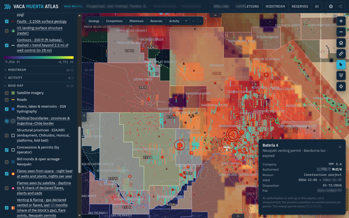The width and height of the screenshot is (349, 218).
Task: Click the Vaca Muerta Atlas logo icon
Action: click(x=7, y=7)
